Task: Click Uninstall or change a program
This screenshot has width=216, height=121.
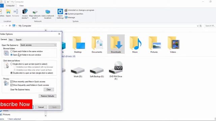Action: pos(80,10)
